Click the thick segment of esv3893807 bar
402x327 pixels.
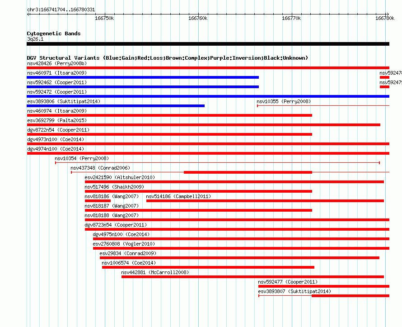point(351,296)
